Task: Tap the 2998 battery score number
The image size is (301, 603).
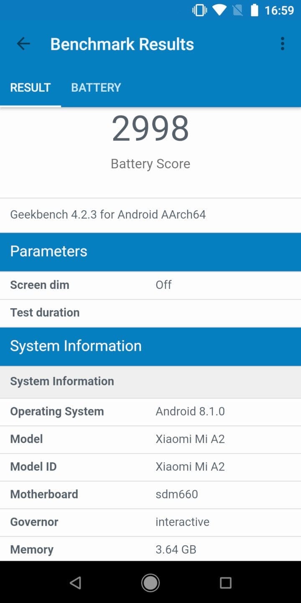Action: tap(150, 129)
